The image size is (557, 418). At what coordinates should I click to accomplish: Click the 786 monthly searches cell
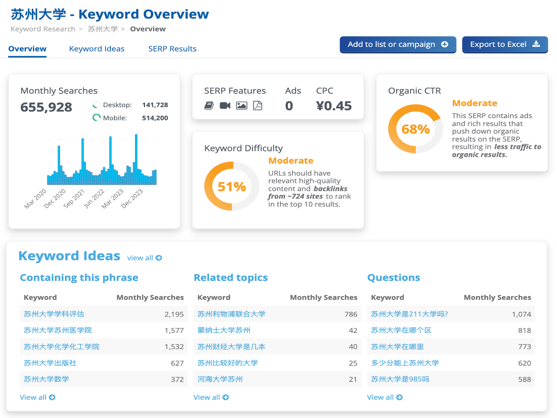coord(351,314)
